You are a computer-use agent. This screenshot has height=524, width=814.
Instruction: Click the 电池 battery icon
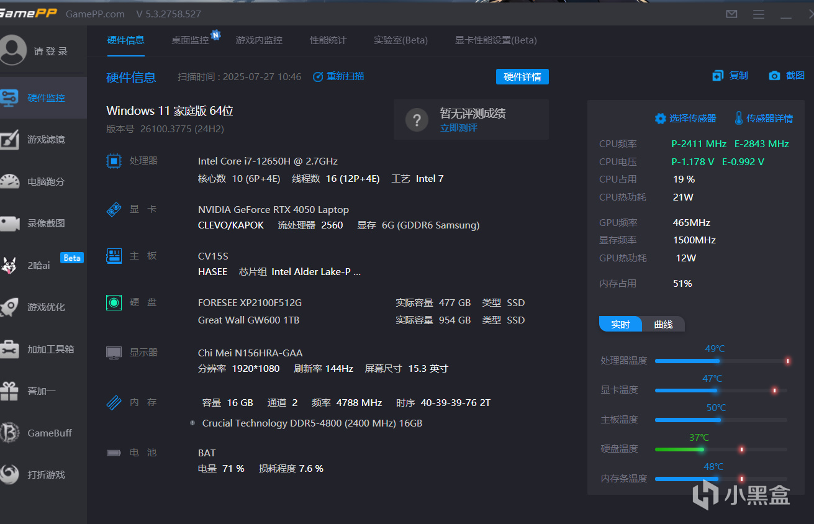click(x=114, y=453)
